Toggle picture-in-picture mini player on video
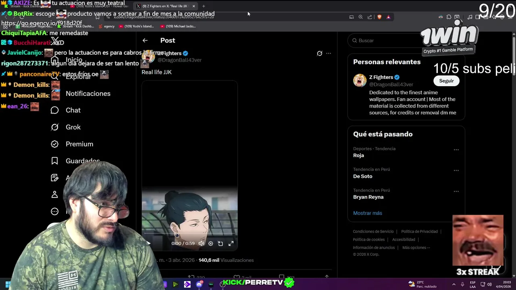 point(221,243)
